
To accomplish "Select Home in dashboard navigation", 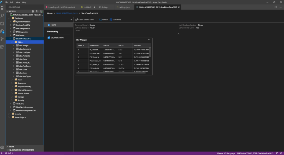I will point(58,25).
